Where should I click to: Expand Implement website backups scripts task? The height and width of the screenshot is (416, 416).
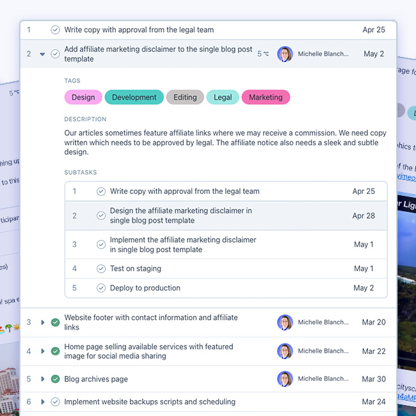point(42,402)
